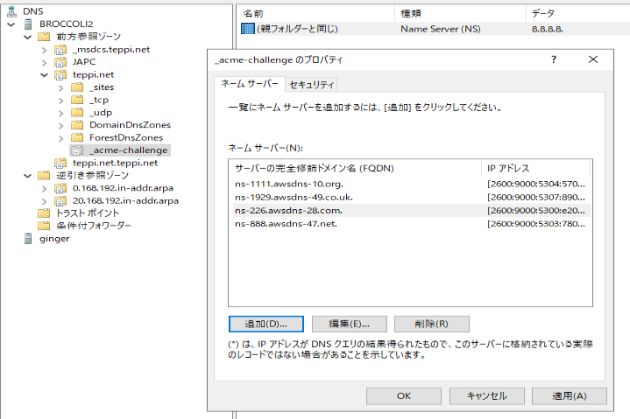This screenshot has height=419, width=630.
Task: Select the ネーム サーバー tab
Action: 250,84
